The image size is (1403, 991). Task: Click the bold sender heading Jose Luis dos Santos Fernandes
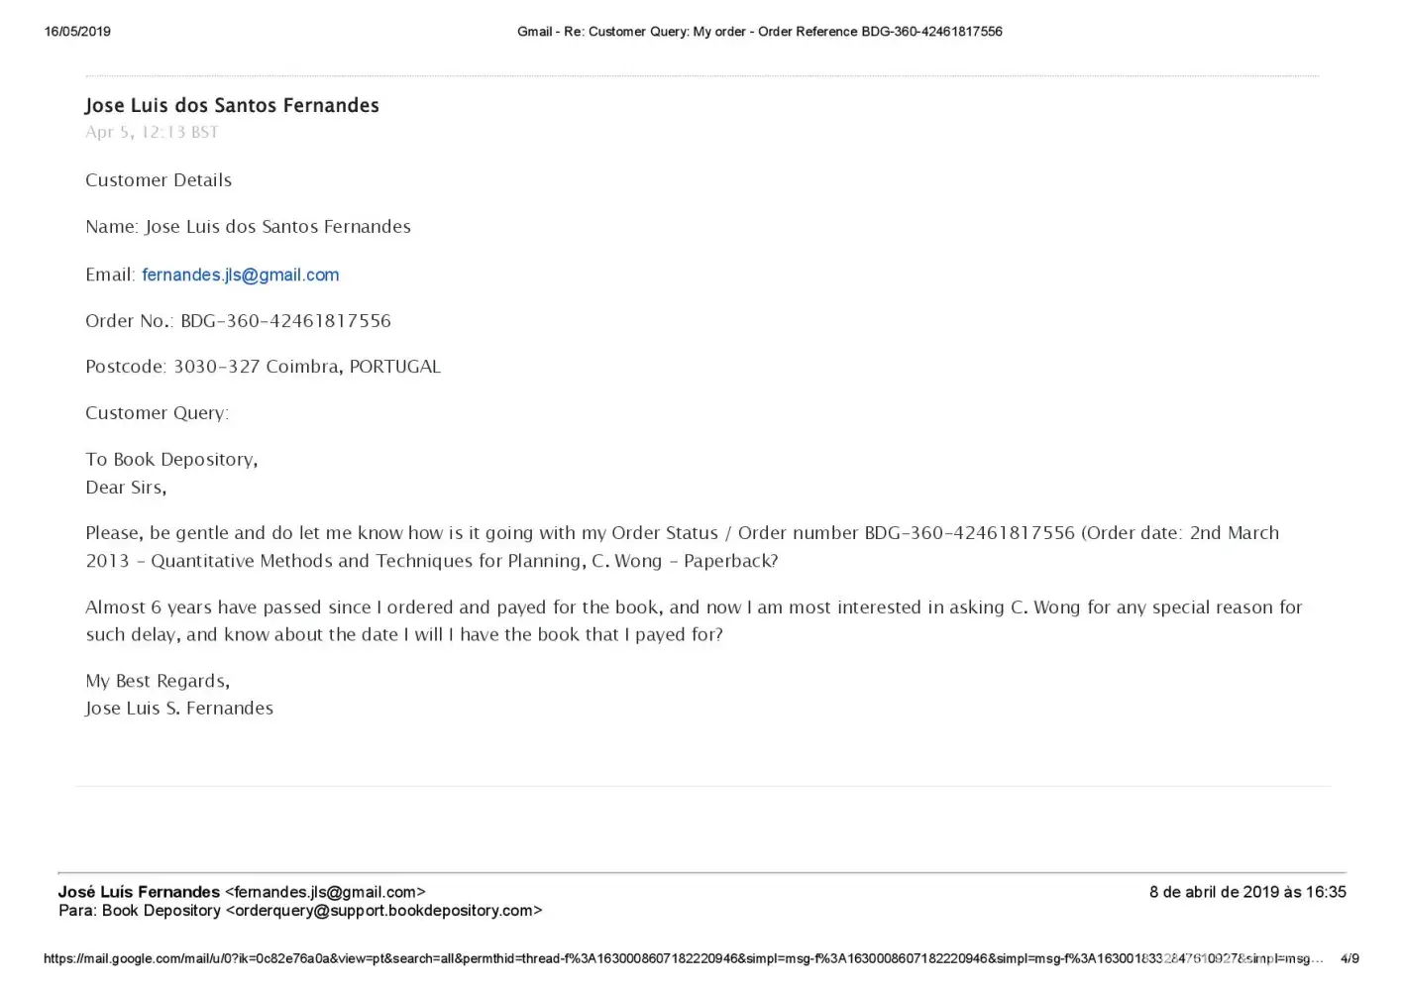(x=232, y=105)
